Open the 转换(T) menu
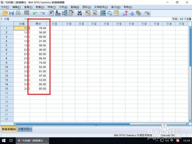 pos(51,7)
